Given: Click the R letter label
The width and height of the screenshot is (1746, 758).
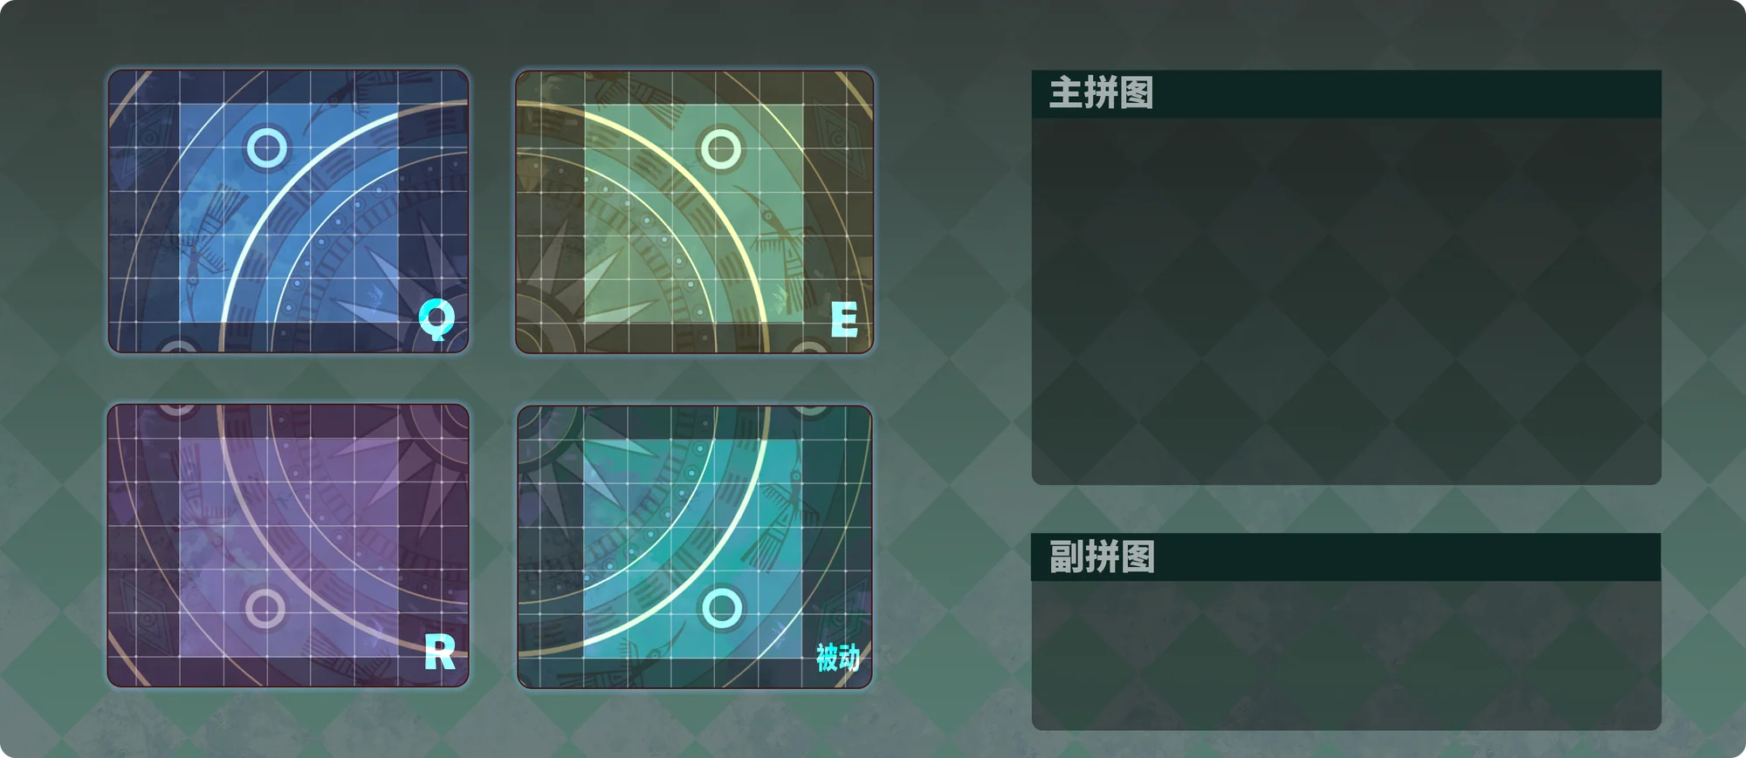Looking at the screenshot, I should pyautogui.click(x=440, y=652).
